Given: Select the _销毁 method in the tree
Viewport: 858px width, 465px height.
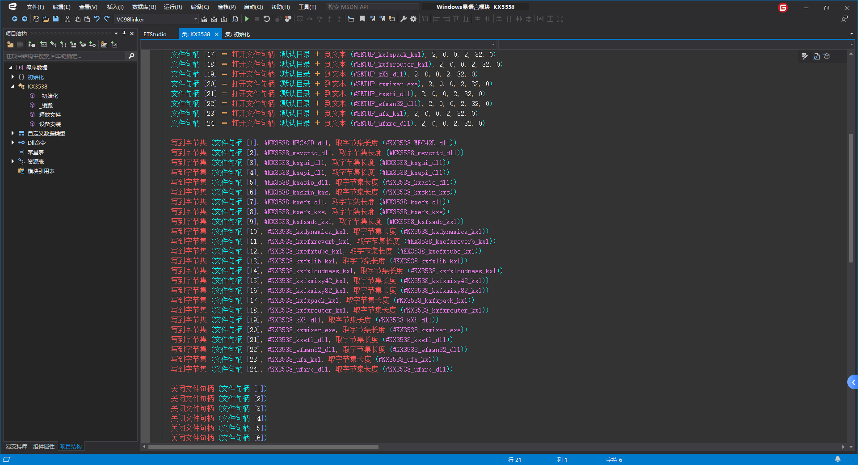Looking at the screenshot, I should pyautogui.click(x=46, y=106).
